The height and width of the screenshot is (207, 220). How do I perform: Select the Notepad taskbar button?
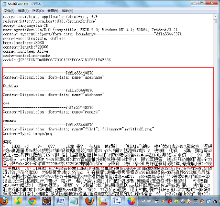[x=74, y=201]
